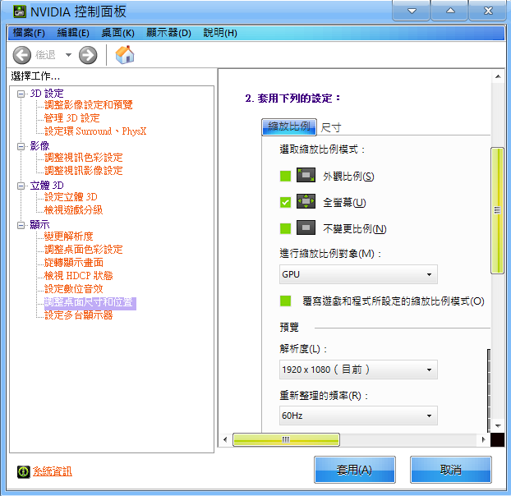The image size is (511, 496).
Task: Collapse the 3D 設定 tree node
Action: click(x=21, y=94)
